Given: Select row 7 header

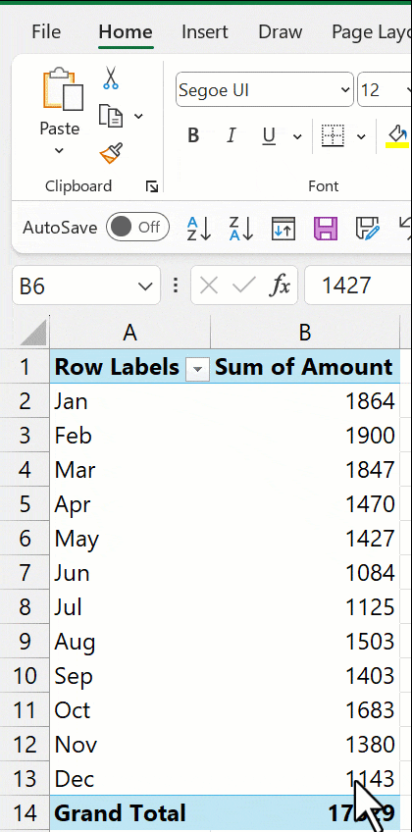Looking at the screenshot, I should 25,573.
